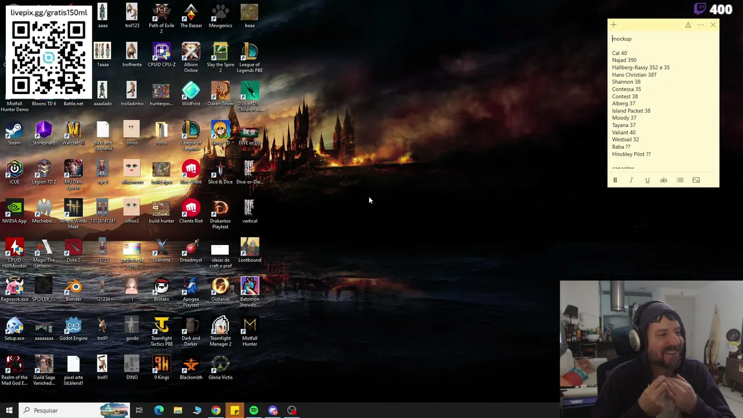This screenshot has width=743, height=418.
Task: Open the Riot Client desktop icon
Action: click(191, 172)
